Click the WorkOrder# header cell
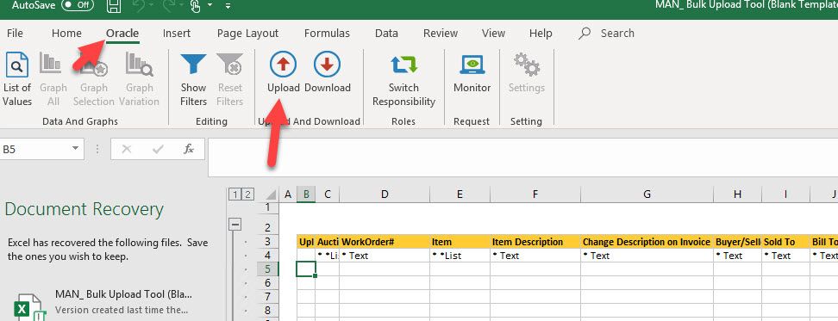 [385, 242]
